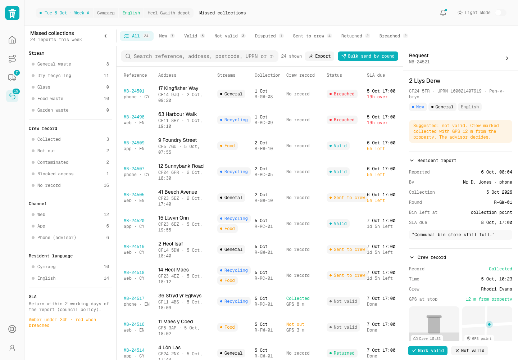Open the routes sidebar icon
Viewport: 518px width, 360px height.
(12, 59)
